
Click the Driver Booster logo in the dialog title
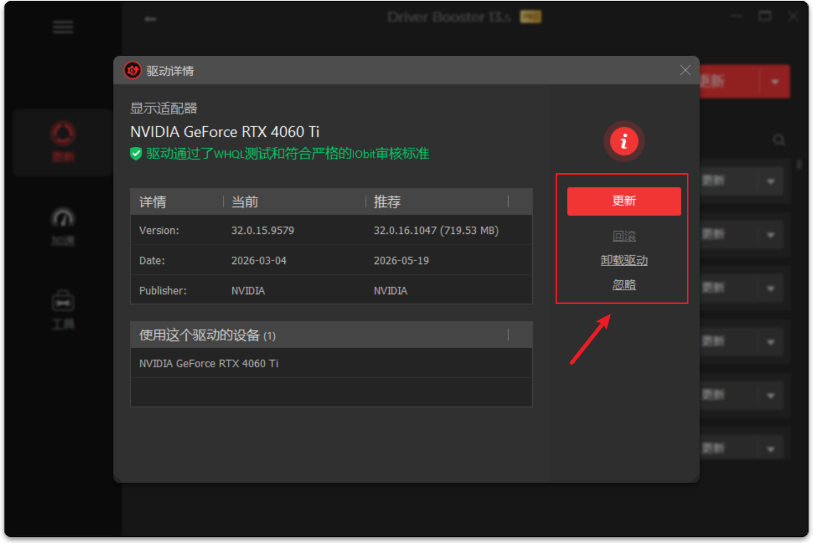point(132,70)
